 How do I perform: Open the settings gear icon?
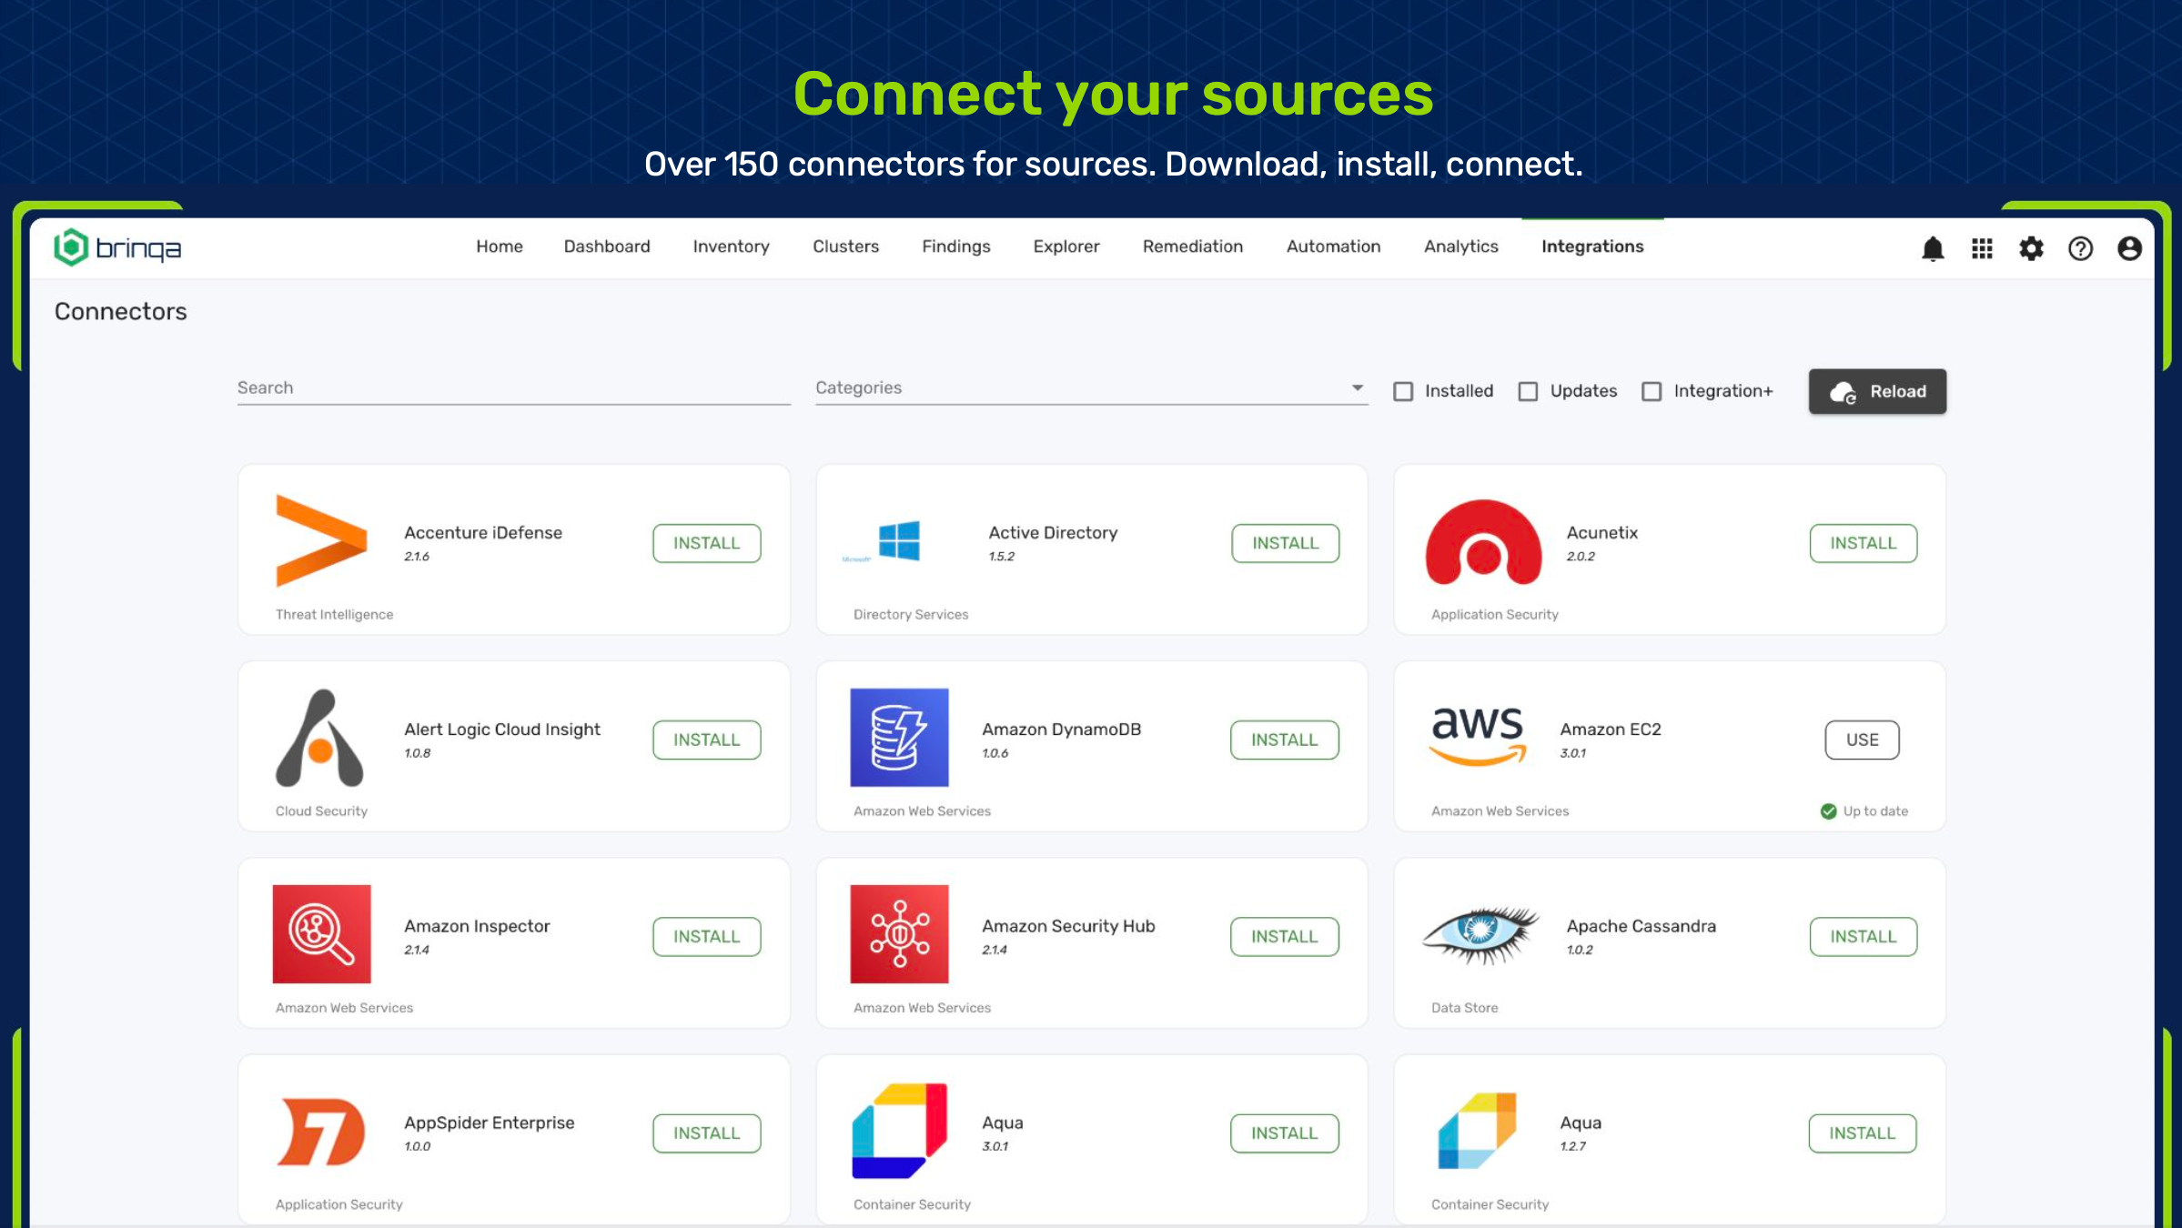(2031, 248)
